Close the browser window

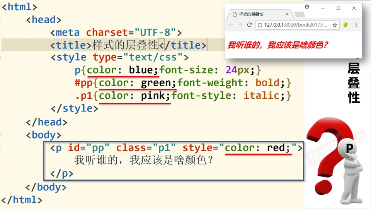coord(354,8)
